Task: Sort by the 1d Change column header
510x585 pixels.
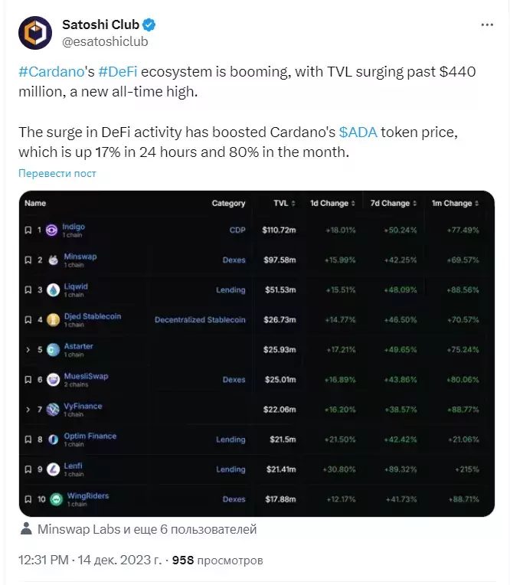Action: [332, 204]
